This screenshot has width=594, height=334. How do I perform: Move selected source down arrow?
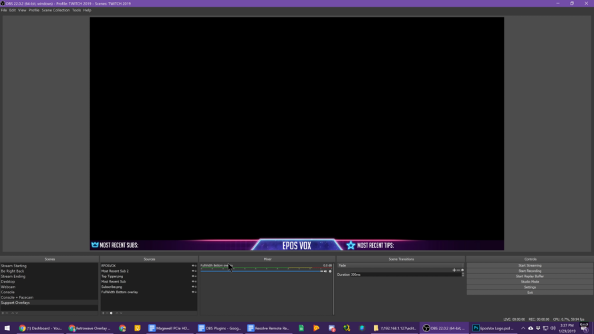coord(121,313)
